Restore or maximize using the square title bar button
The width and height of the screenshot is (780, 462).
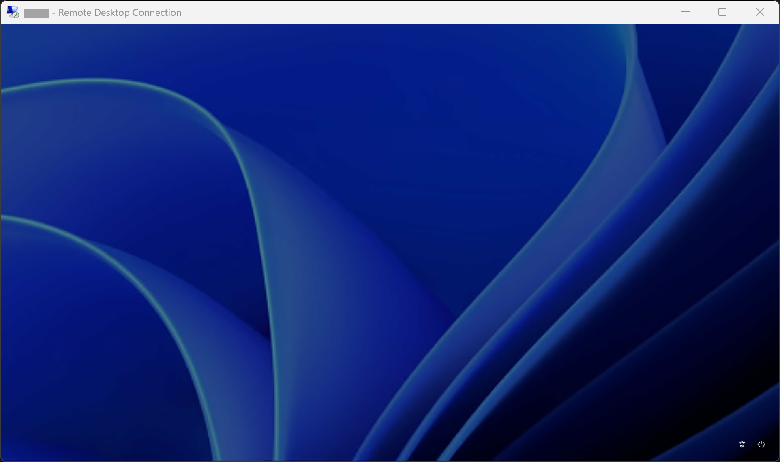pyautogui.click(x=722, y=12)
